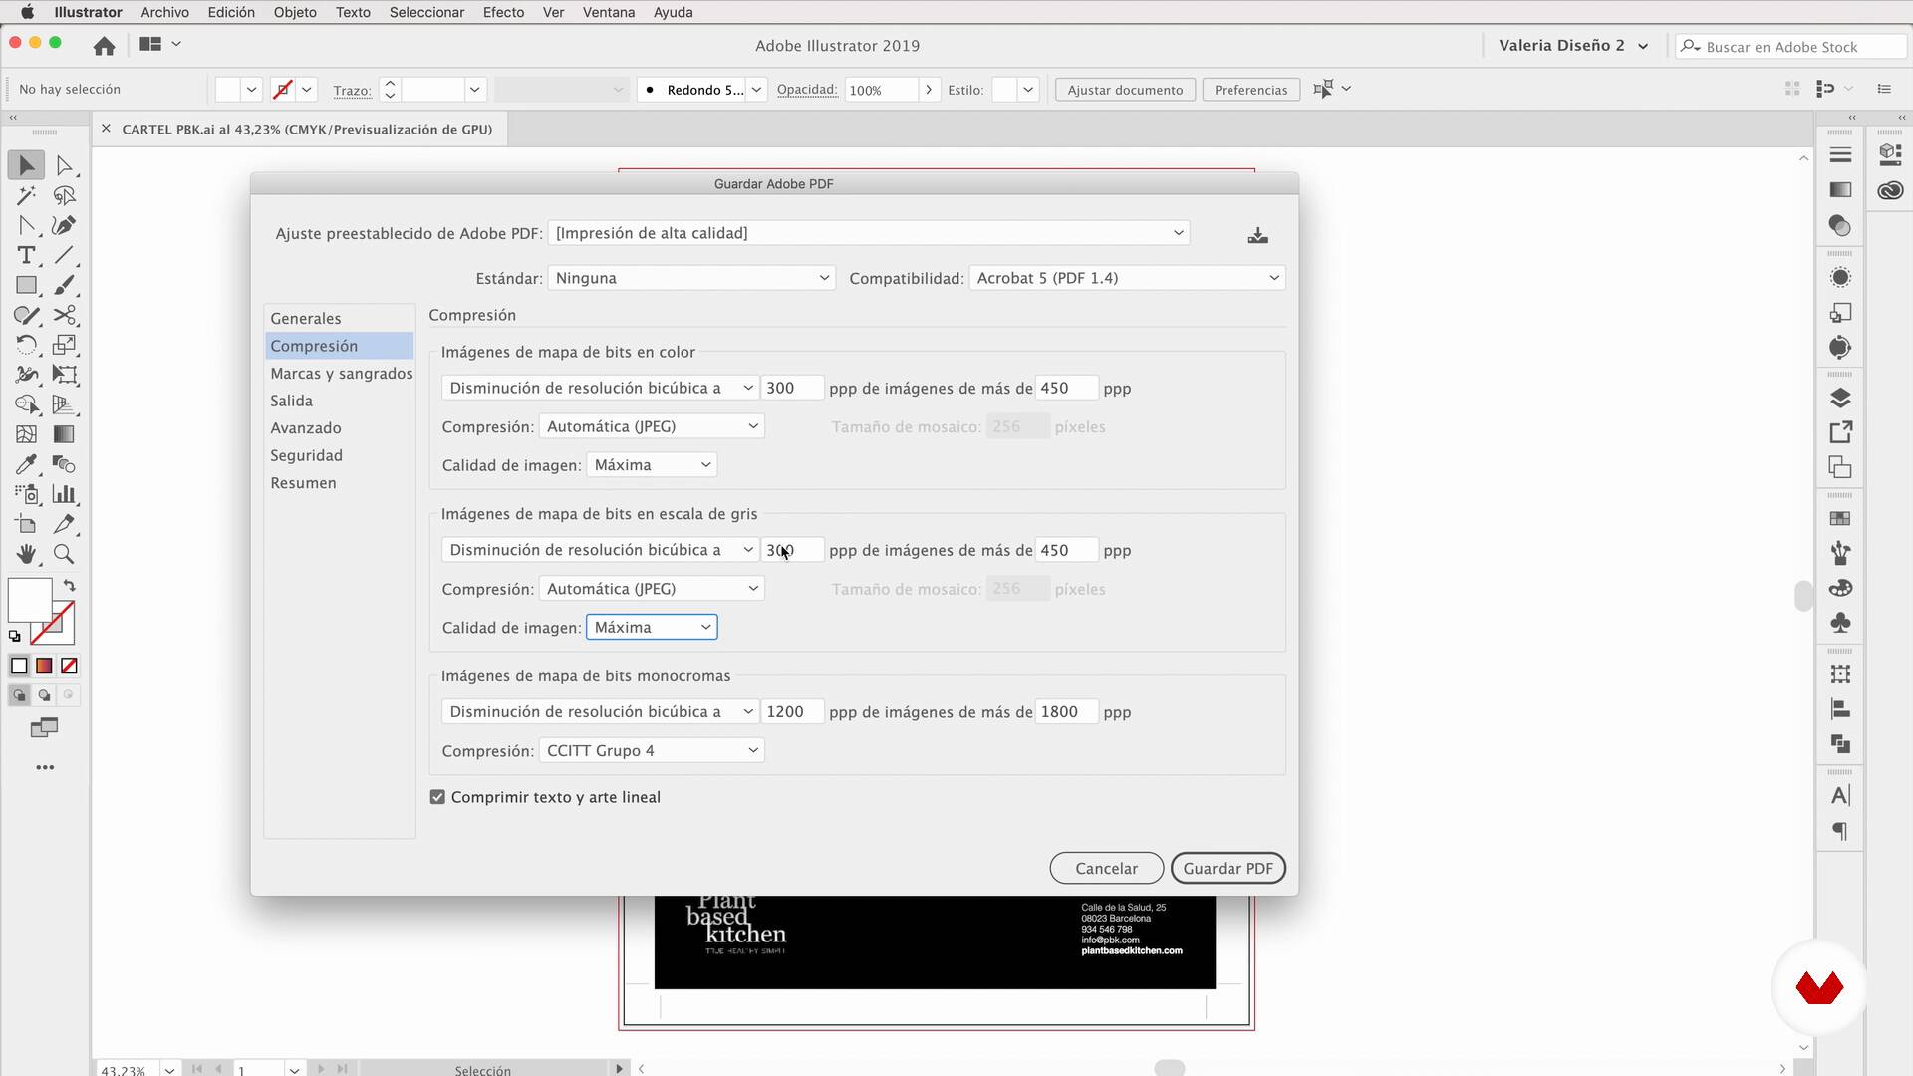
Task: Select the Column Graph tool
Action: coord(64,494)
